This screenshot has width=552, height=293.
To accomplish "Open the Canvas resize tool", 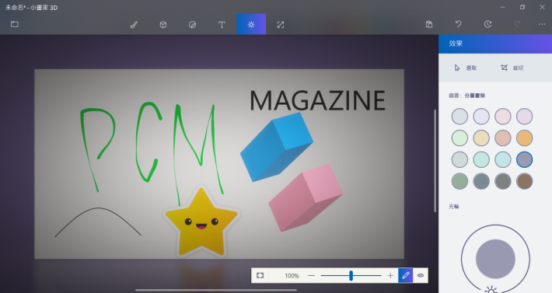I will coord(280,25).
